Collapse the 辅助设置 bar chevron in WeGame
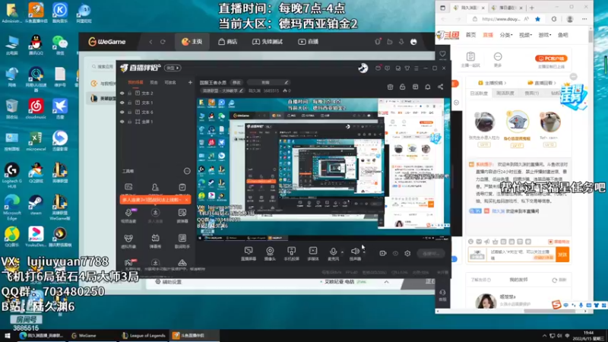 tap(387, 282)
